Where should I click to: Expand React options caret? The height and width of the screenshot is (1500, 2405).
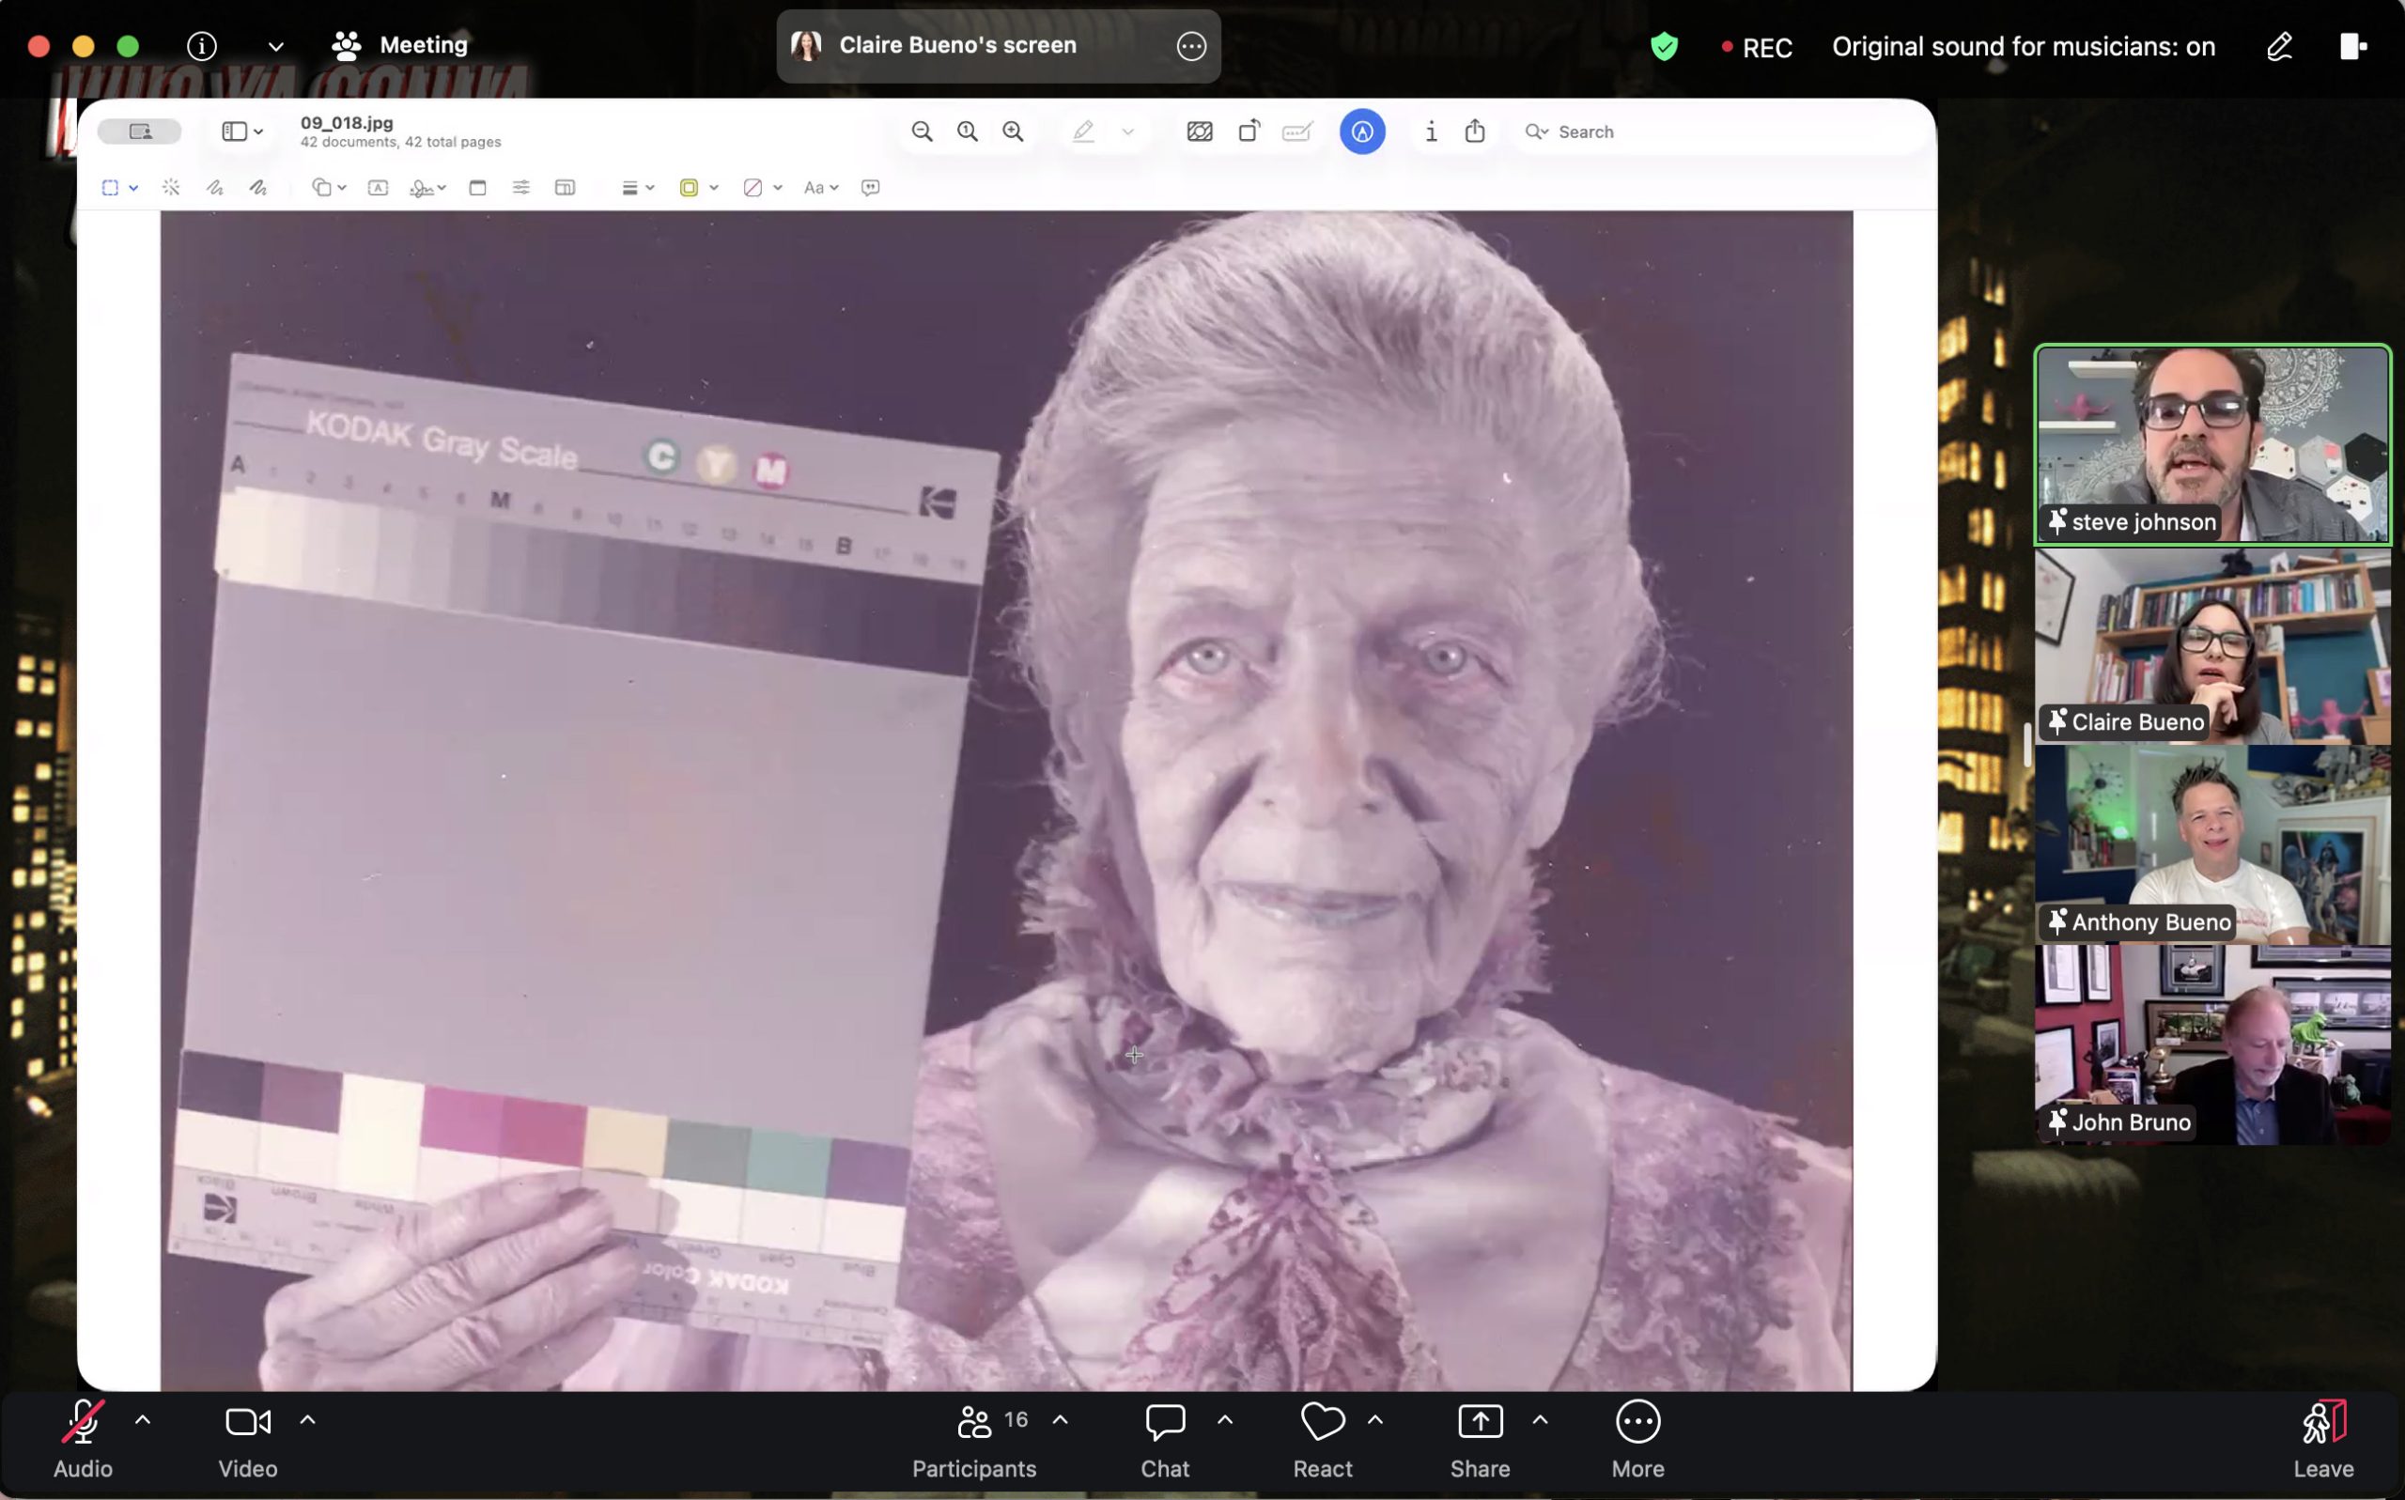point(1375,1419)
